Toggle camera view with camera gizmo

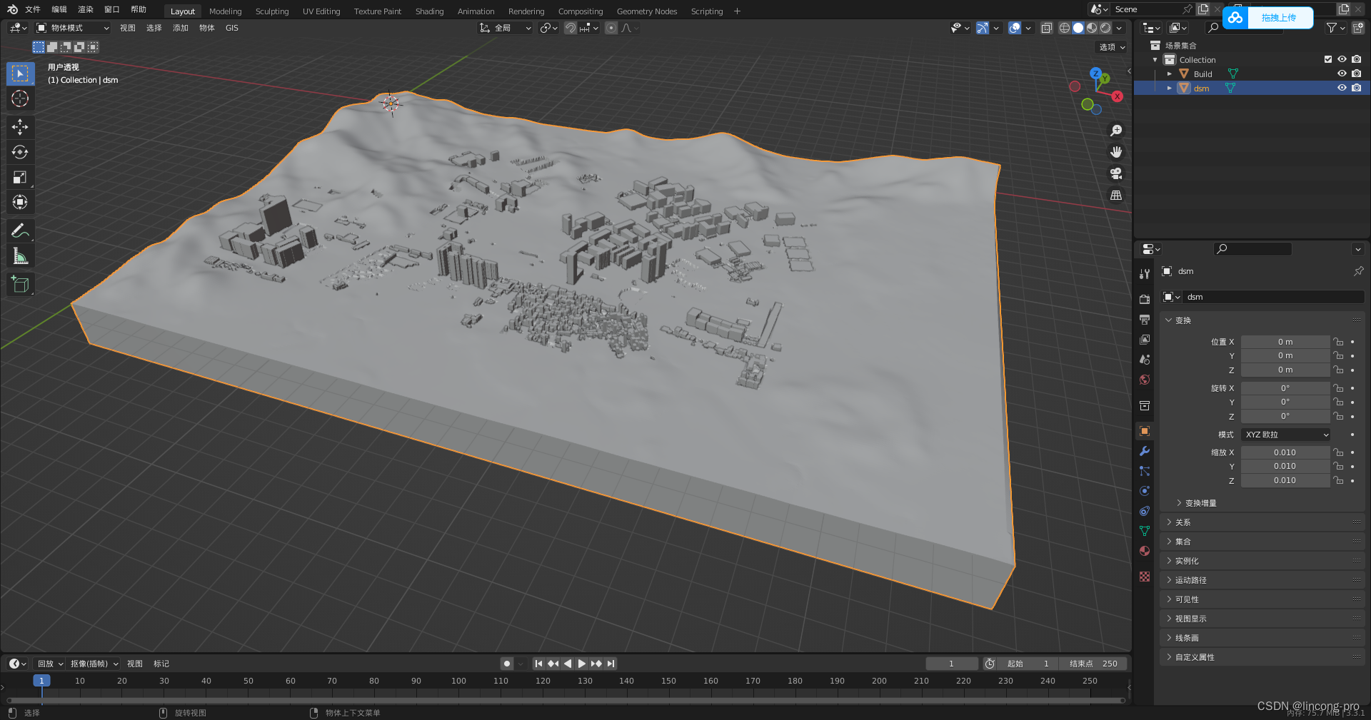[x=1116, y=173]
